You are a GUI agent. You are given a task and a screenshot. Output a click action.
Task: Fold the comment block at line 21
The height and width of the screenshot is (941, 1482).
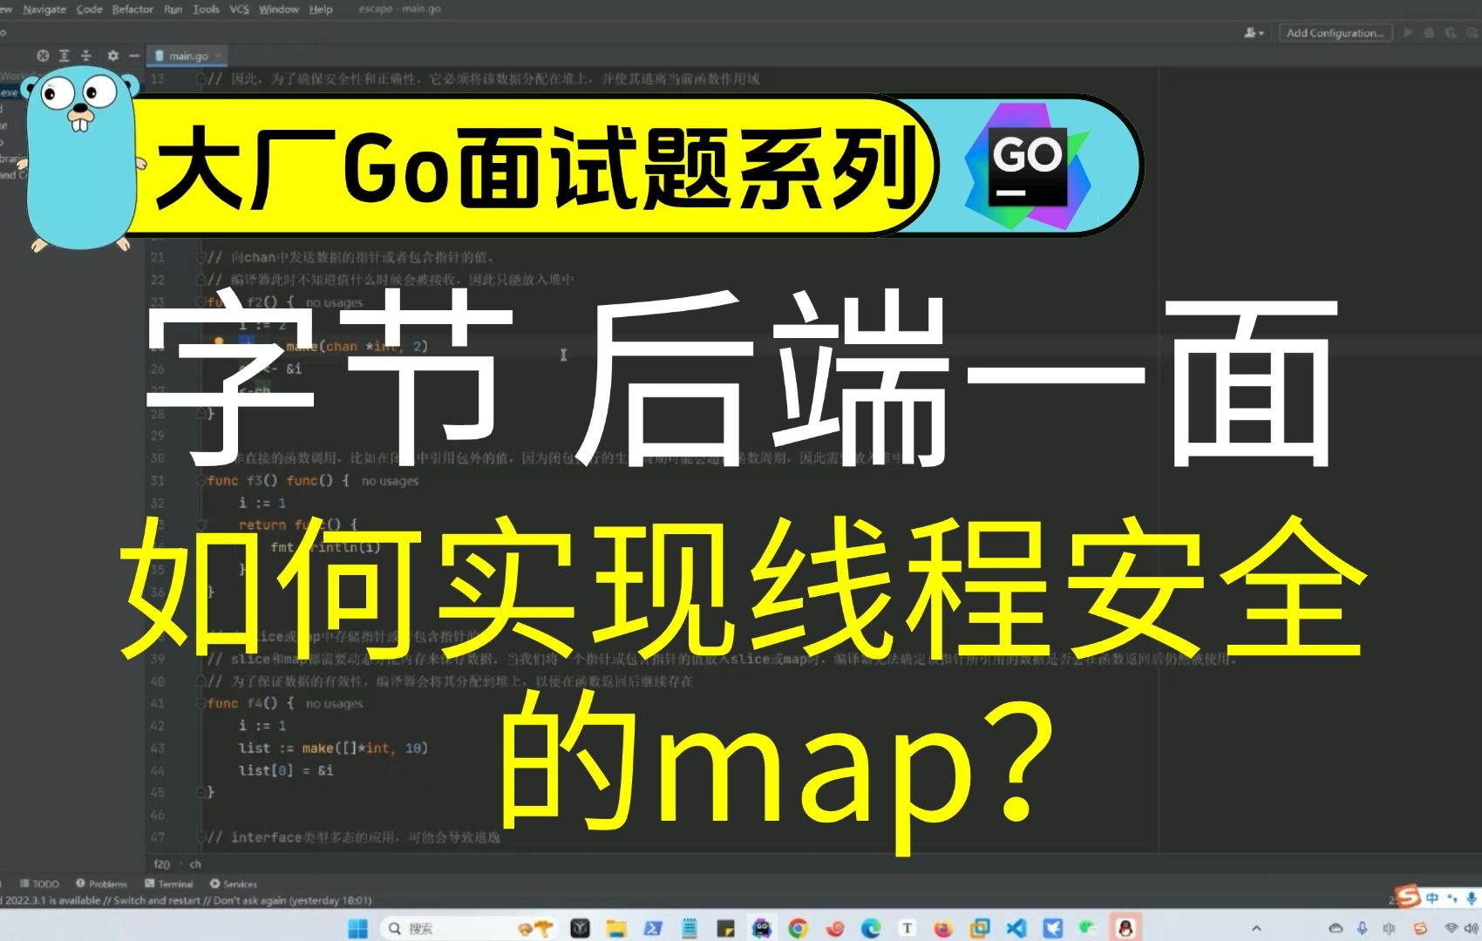[x=201, y=258]
